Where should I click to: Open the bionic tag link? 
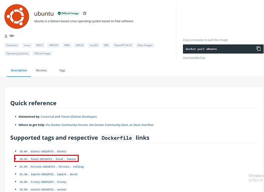62,151
